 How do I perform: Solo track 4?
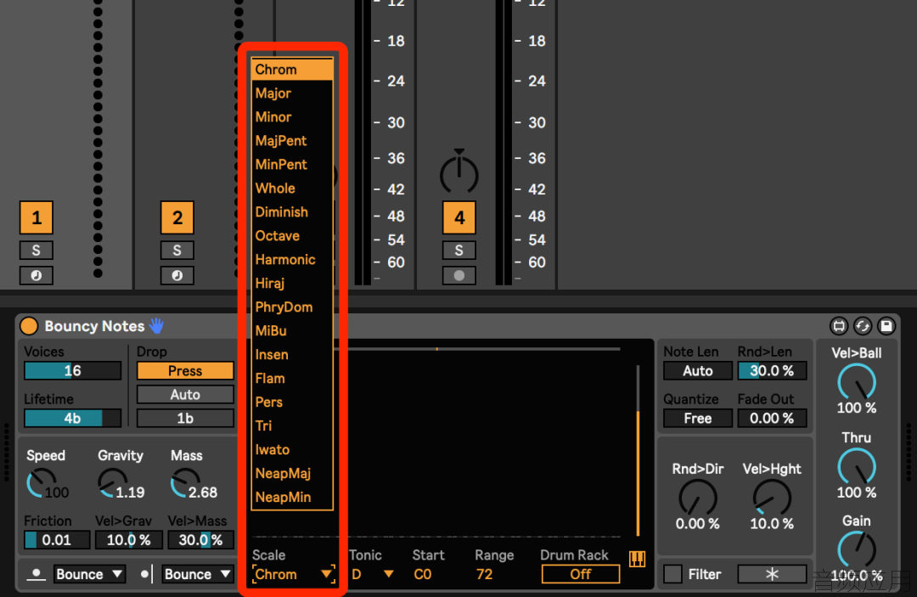tap(459, 251)
